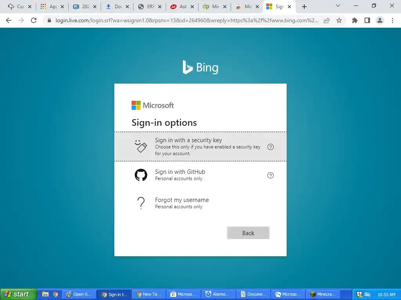Image resolution: width=401 pixels, height=300 pixels.
Task: Click the security shield tray icon
Action: [359, 294]
